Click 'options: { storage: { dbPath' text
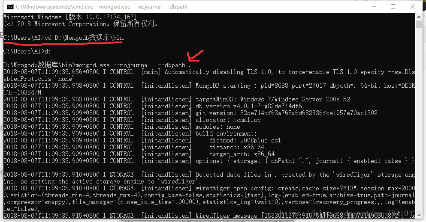 click(x=245, y=161)
